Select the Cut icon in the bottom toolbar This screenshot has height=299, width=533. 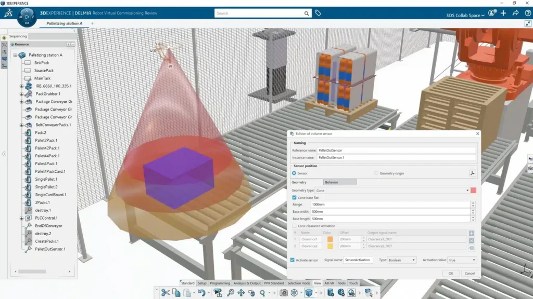click(x=166, y=292)
